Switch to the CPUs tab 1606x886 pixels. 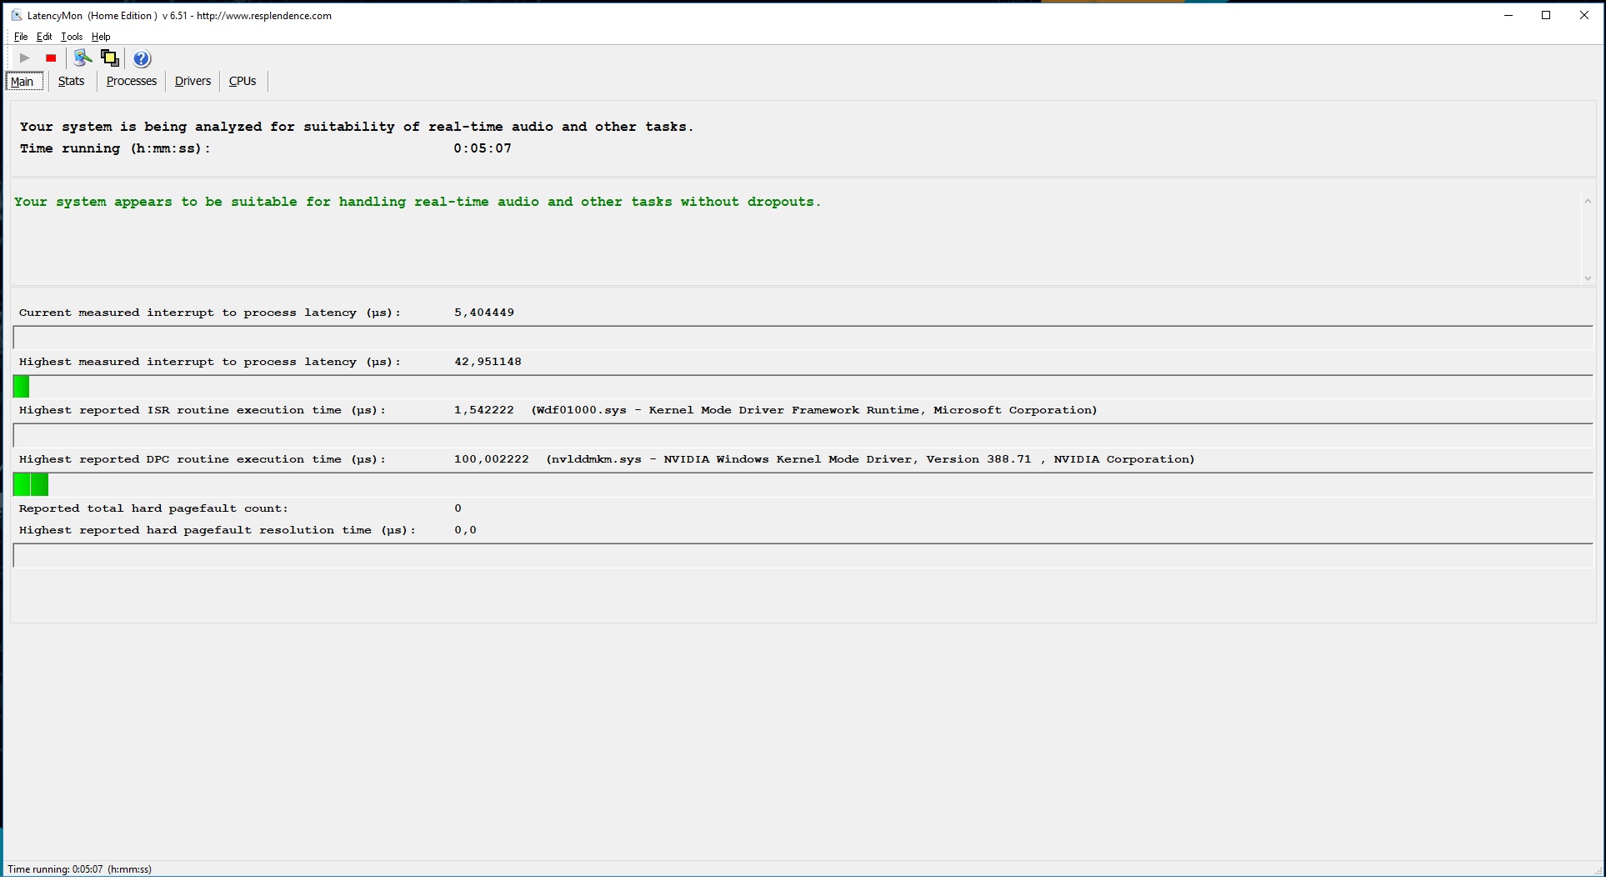tap(243, 82)
